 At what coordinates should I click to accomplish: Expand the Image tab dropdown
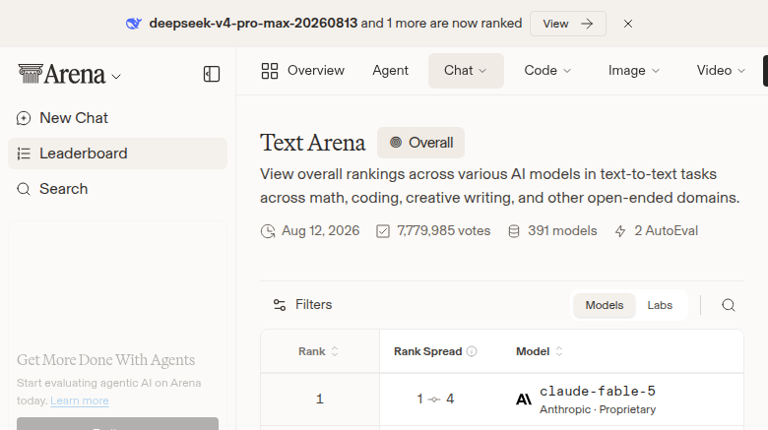(x=634, y=71)
